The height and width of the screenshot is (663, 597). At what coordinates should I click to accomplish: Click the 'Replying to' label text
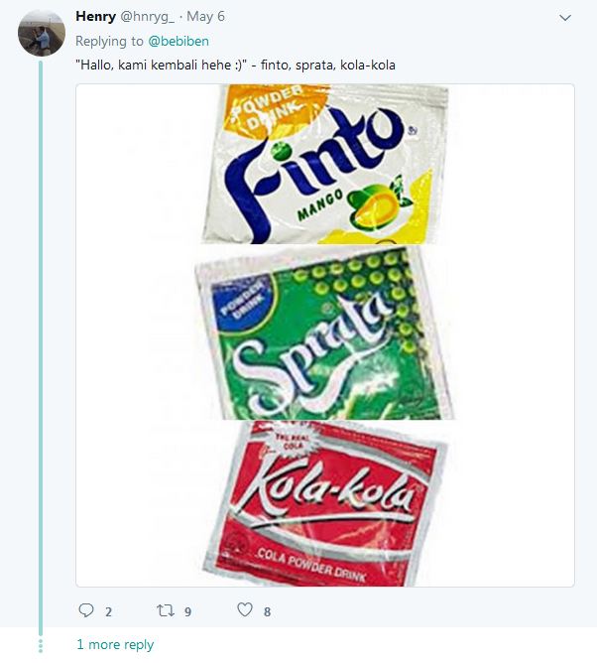point(109,42)
